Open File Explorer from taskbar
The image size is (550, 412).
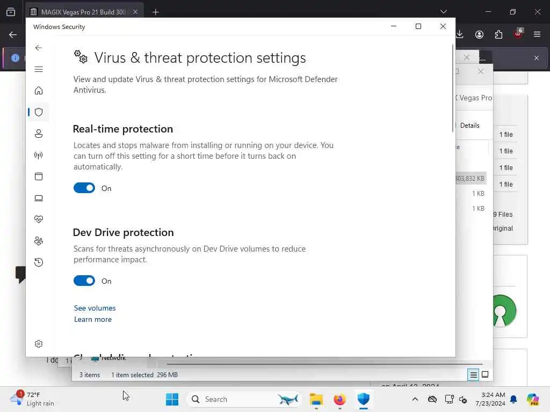pyautogui.click(x=316, y=399)
